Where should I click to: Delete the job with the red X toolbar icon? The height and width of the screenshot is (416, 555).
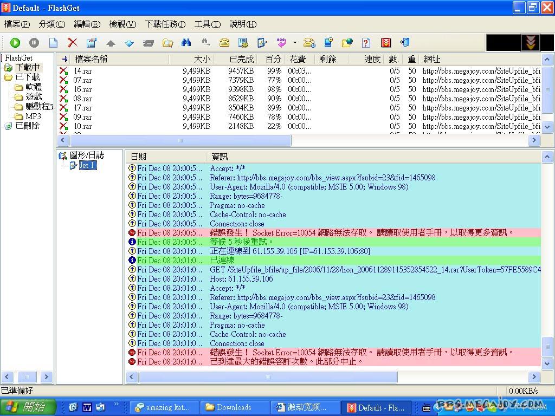pyautogui.click(x=72, y=43)
